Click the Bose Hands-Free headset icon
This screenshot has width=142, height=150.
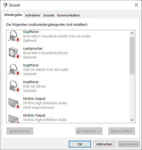click(x=14, y=36)
